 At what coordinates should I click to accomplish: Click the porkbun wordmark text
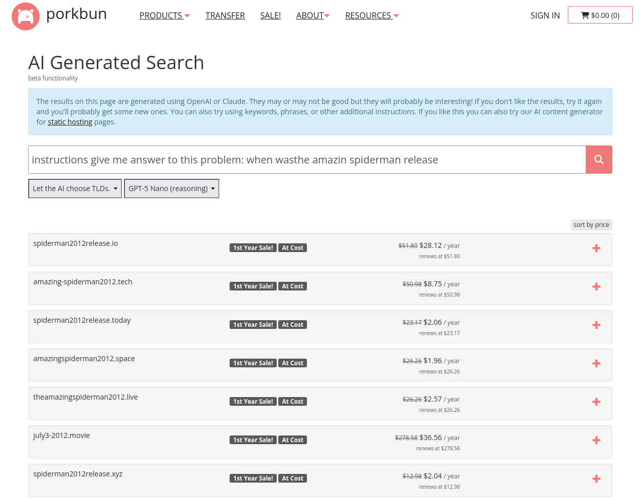(77, 14)
